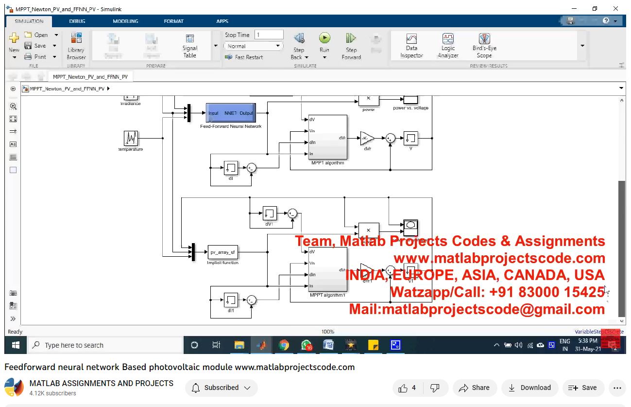Image resolution: width=631 pixels, height=407 pixels.
Task: Dislike the video with thumbs-down
Action: pyautogui.click(x=435, y=388)
